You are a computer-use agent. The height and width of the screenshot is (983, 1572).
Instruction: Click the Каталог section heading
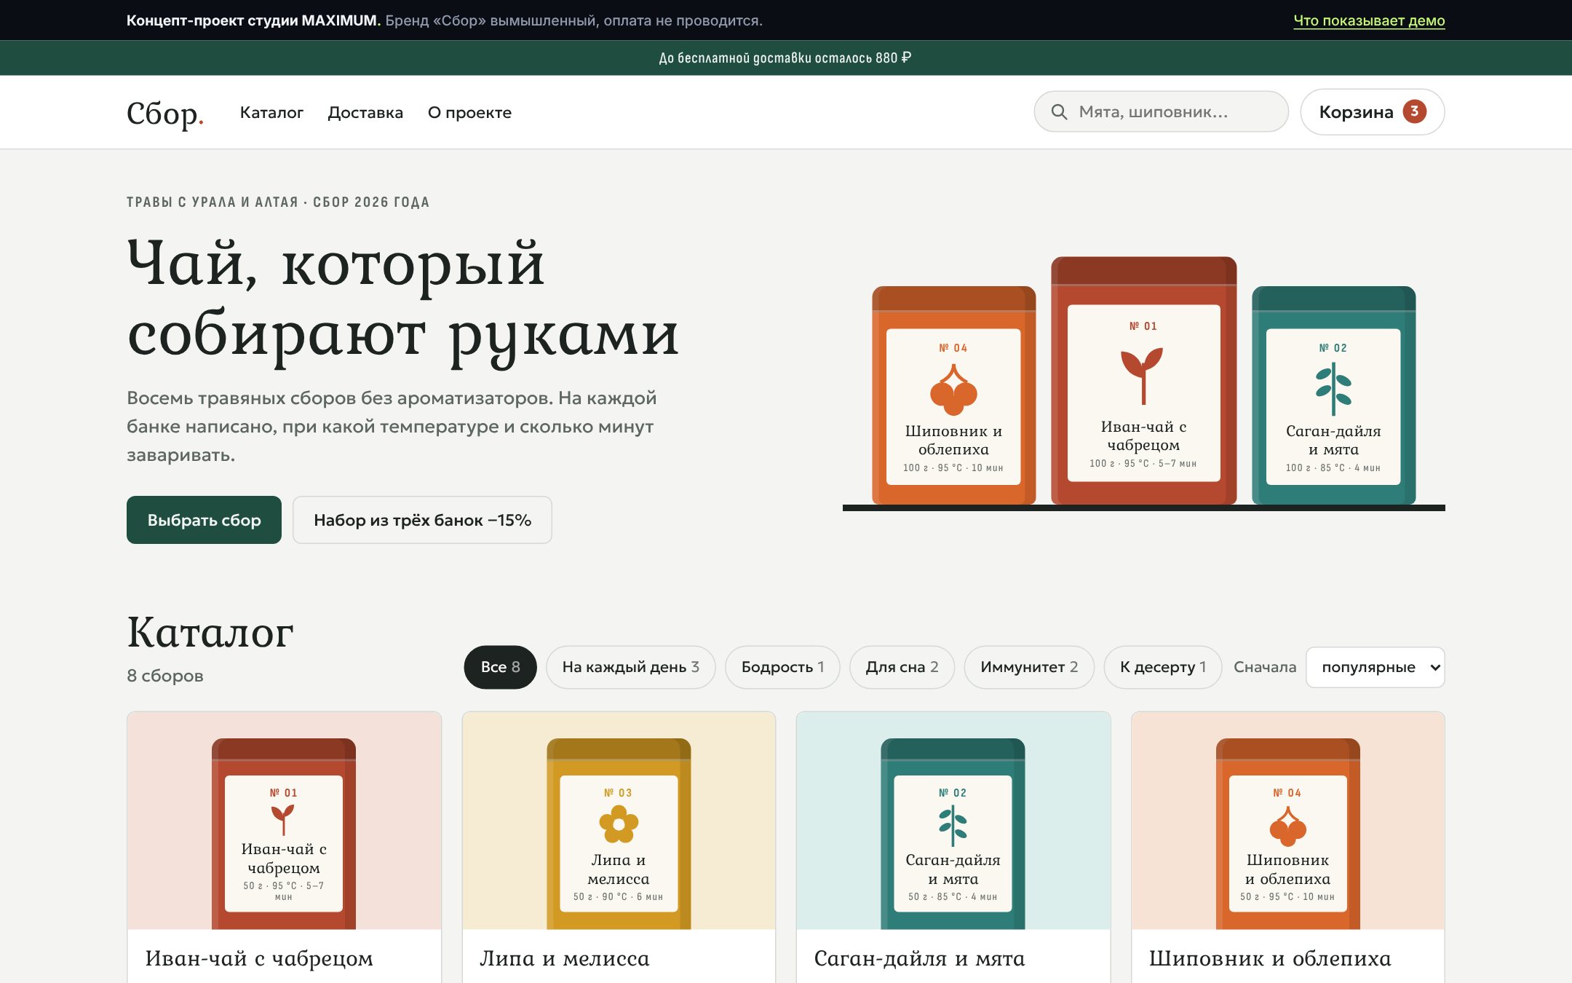point(210,631)
